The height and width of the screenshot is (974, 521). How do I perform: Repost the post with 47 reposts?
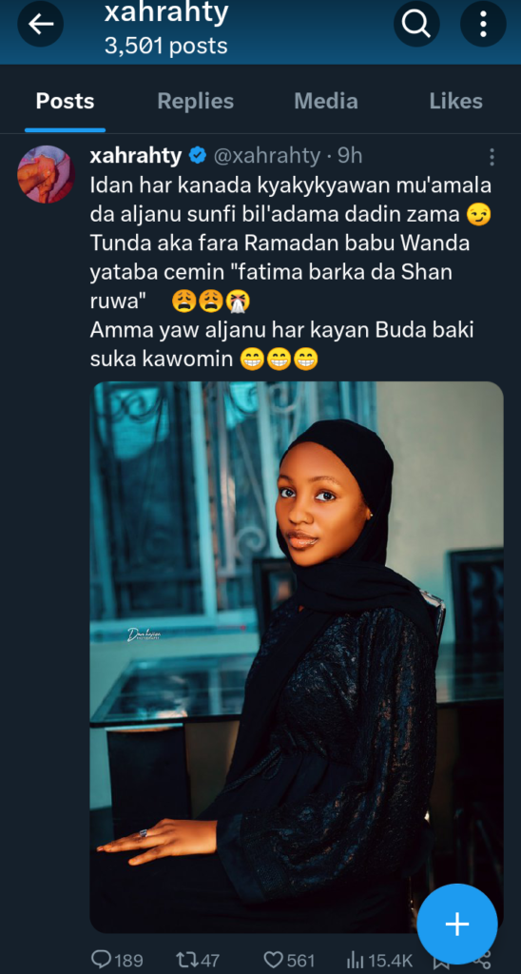point(199,961)
